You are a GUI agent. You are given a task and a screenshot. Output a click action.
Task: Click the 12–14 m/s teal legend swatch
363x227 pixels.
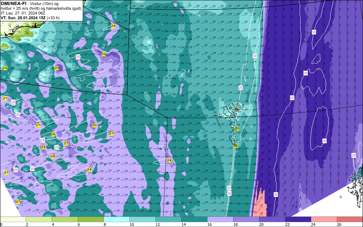pyautogui.click(x=168, y=219)
